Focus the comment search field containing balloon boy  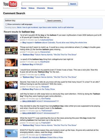click(x=25, y=21)
